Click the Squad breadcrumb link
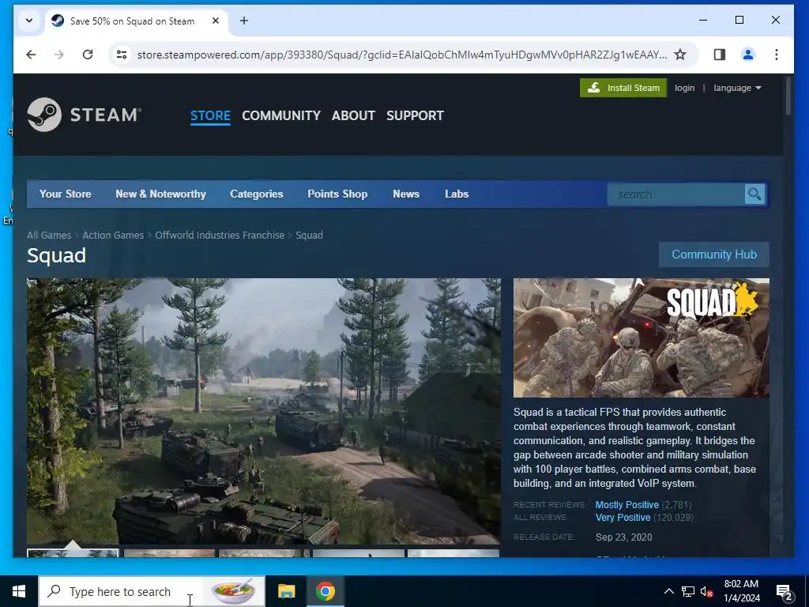 tap(309, 235)
